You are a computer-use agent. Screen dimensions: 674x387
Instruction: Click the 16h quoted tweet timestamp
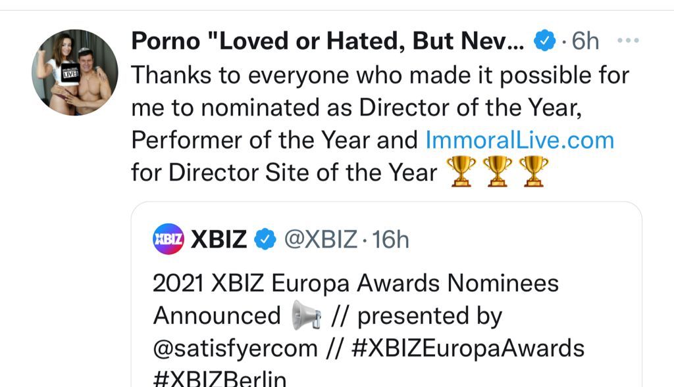[391, 240]
